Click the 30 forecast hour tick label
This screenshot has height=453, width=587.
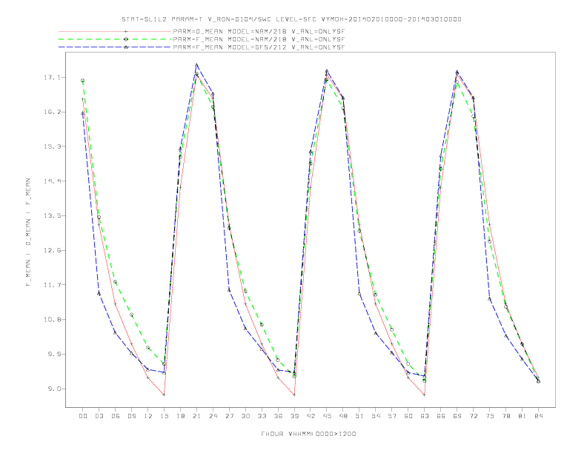click(x=245, y=416)
